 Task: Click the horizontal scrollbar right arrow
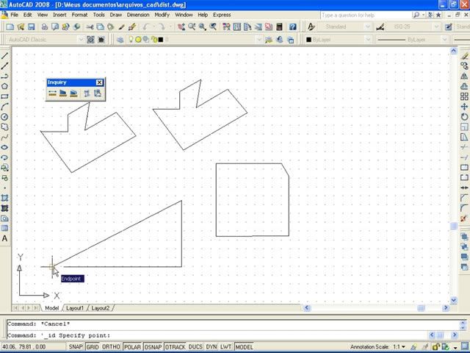[x=446, y=307]
